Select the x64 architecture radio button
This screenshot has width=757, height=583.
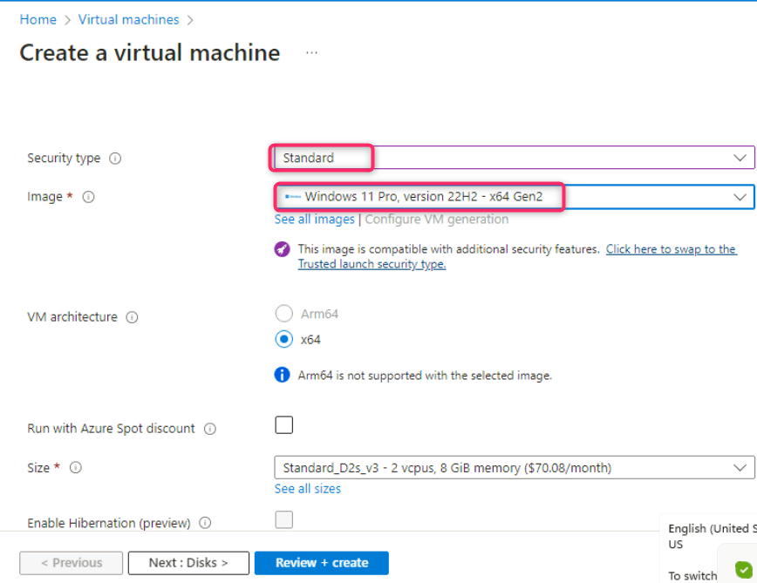click(x=283, y=340)
